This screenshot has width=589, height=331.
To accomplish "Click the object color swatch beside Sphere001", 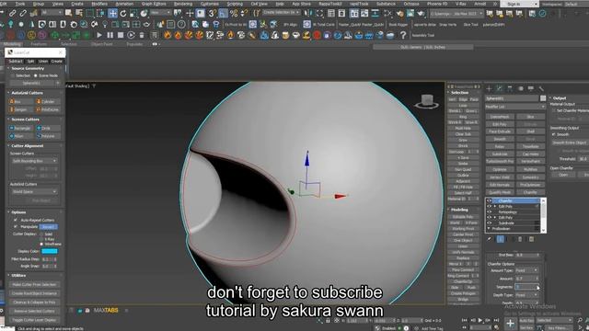I will (543, 98).
